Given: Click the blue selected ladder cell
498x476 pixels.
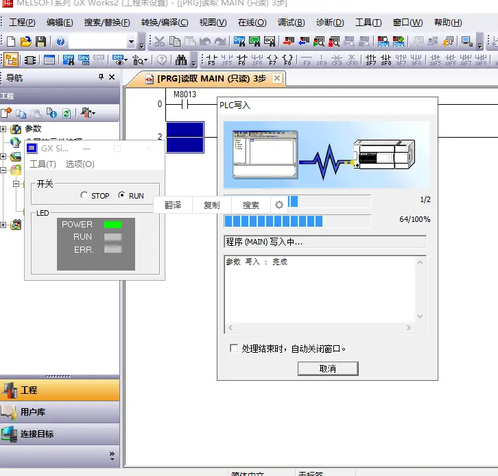Looking at the screenshot, I should click(x=185, y=137).
